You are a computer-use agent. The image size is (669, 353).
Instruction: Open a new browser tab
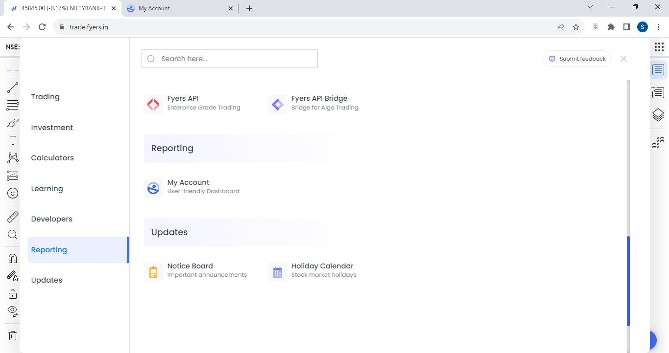tap(249, 8)
